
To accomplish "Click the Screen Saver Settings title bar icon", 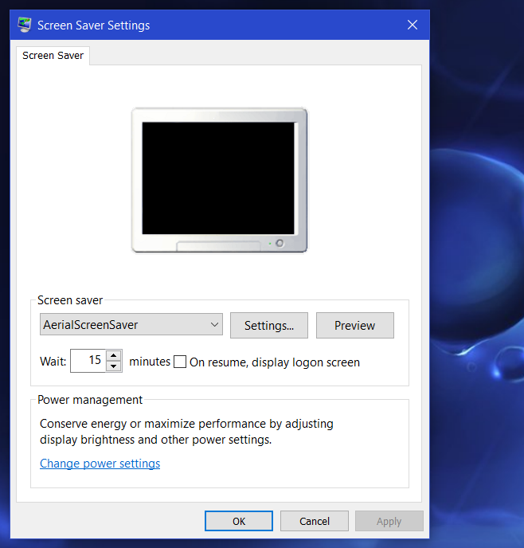I will [25, 25].
